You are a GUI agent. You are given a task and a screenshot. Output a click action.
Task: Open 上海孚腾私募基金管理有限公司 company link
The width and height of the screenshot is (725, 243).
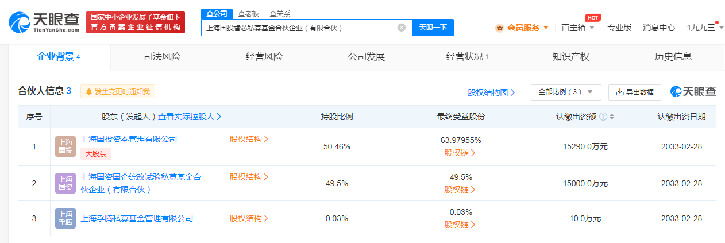point(137,218)
